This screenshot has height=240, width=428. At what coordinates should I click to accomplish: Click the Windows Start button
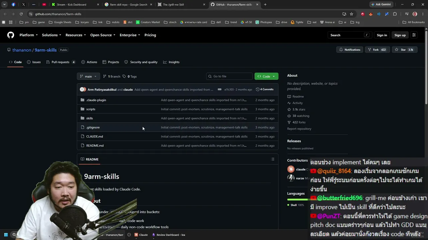pos(6,235)
